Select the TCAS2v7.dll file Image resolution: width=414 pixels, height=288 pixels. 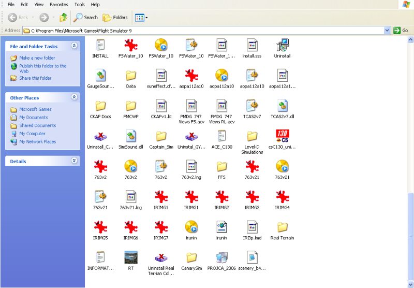pos(282,106)
